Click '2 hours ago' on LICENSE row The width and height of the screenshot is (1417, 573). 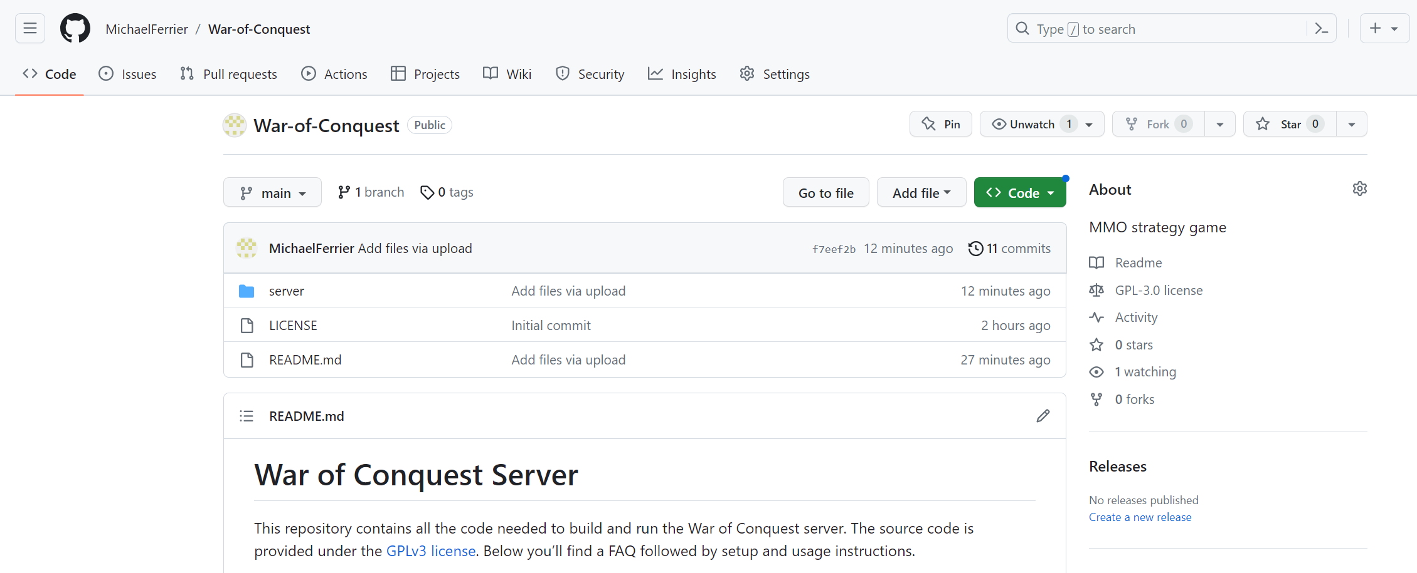tap(1016, 325)
